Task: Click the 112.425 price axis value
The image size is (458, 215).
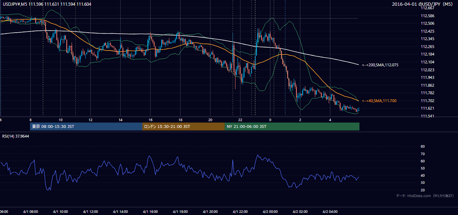Action: [427, 31]
